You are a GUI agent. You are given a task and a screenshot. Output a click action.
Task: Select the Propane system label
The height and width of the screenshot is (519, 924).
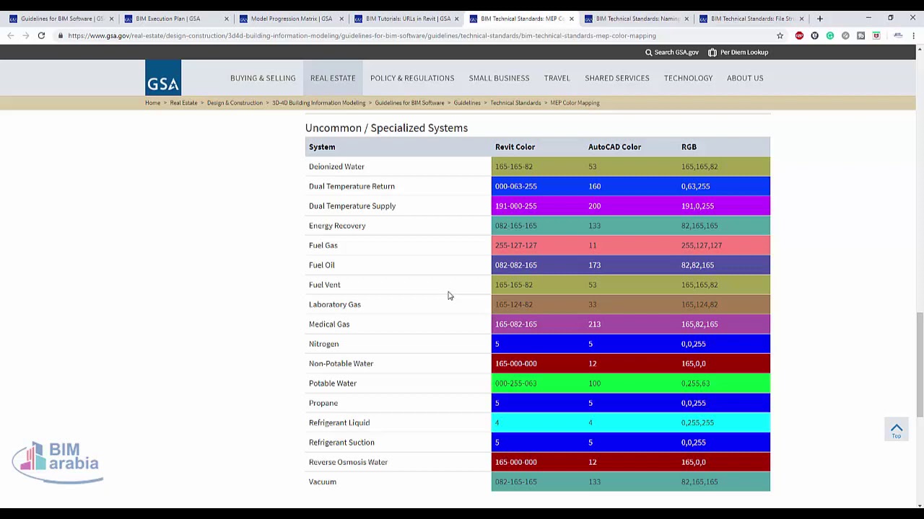click(x=323, y=403)
